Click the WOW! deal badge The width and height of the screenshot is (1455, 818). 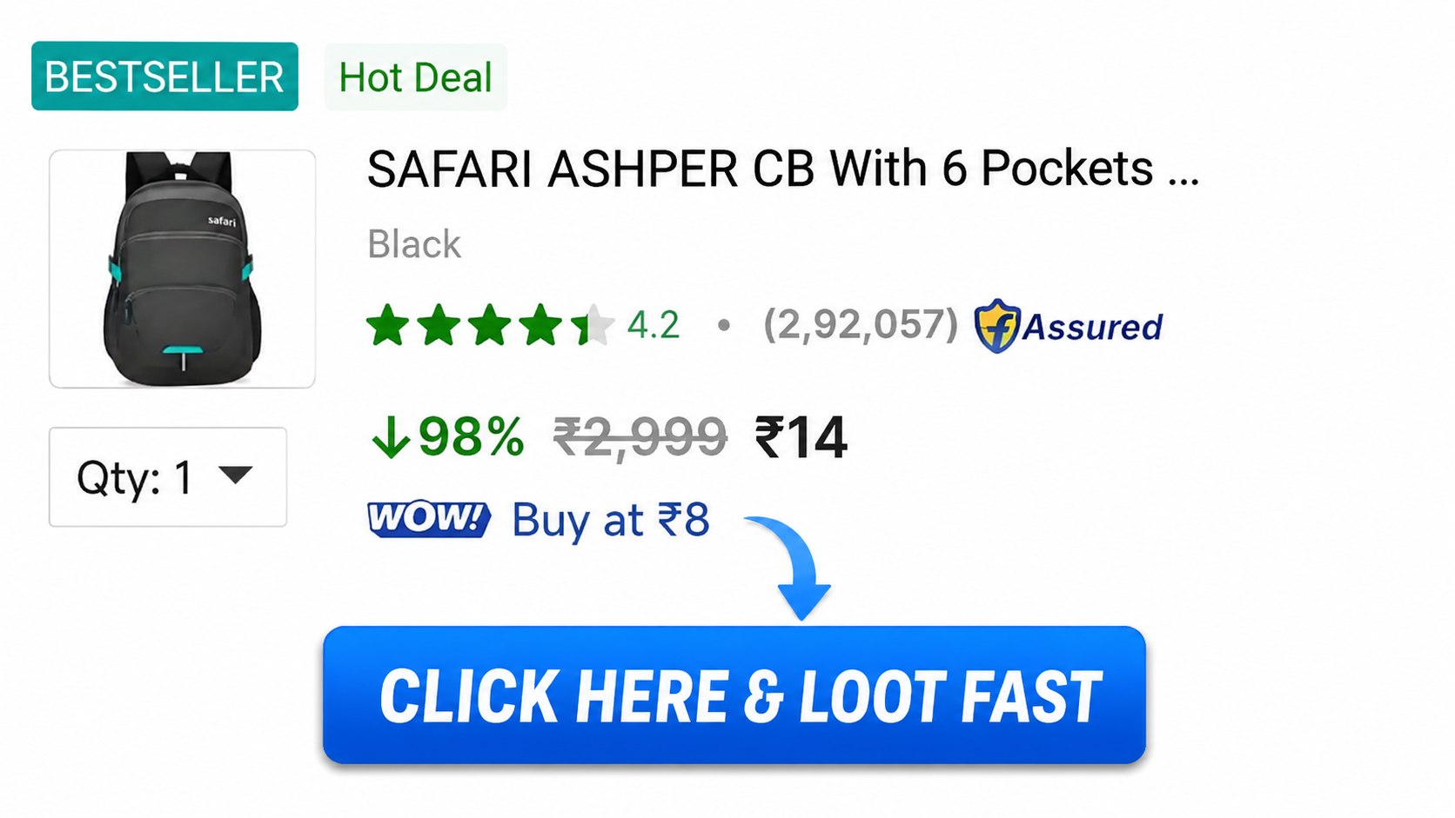(429, 519)
